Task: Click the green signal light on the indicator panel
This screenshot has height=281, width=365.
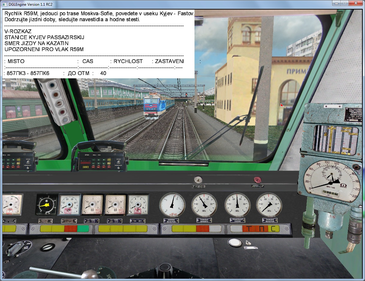Action: point(83,229)
